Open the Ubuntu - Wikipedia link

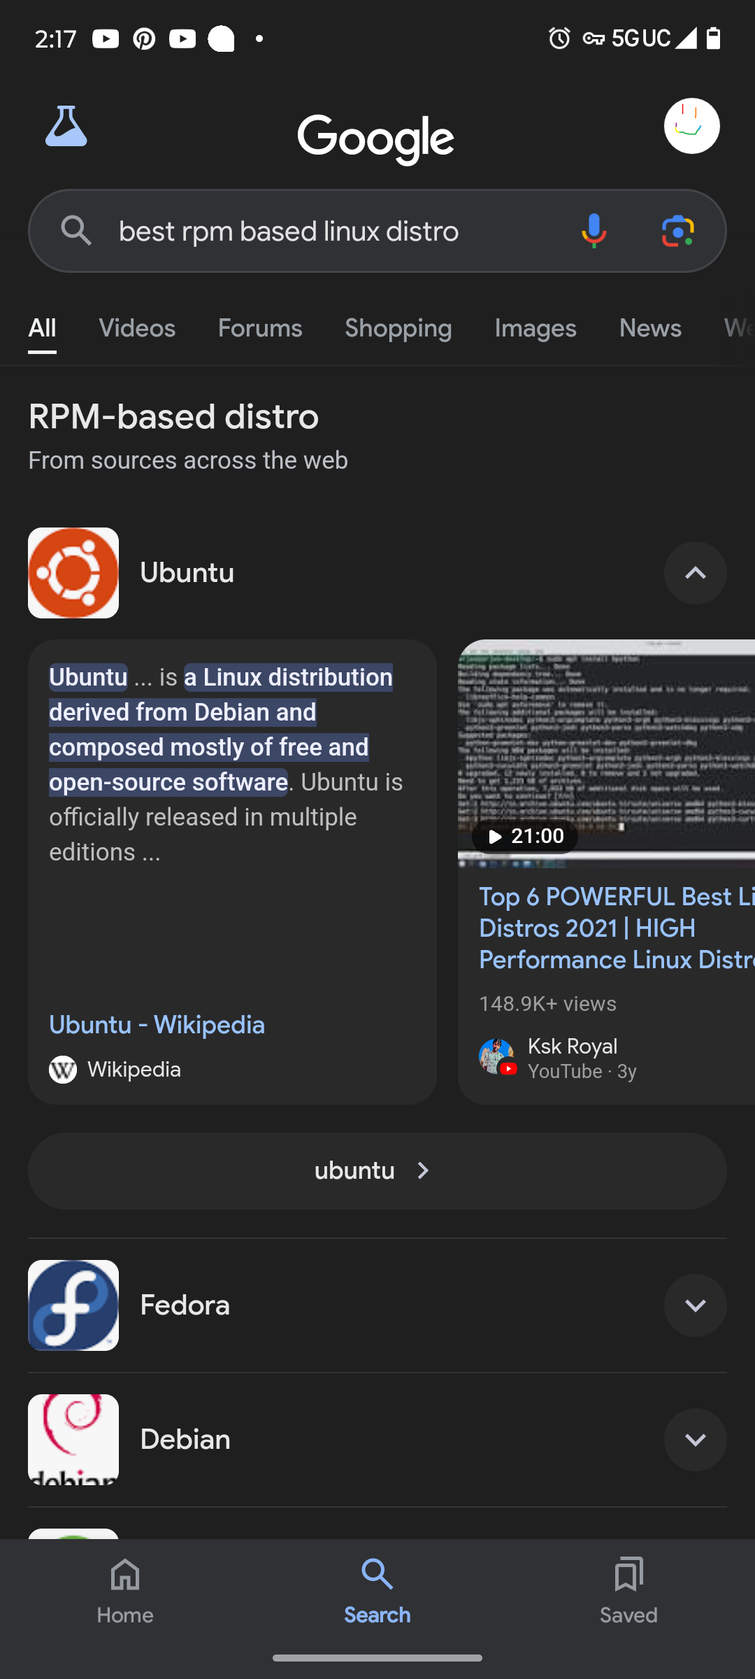[157, 1025]
